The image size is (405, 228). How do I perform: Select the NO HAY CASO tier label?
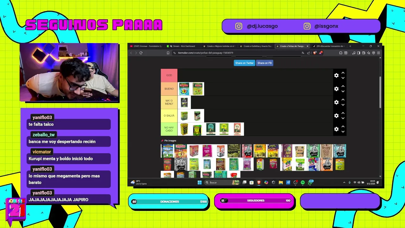(169, 129)
